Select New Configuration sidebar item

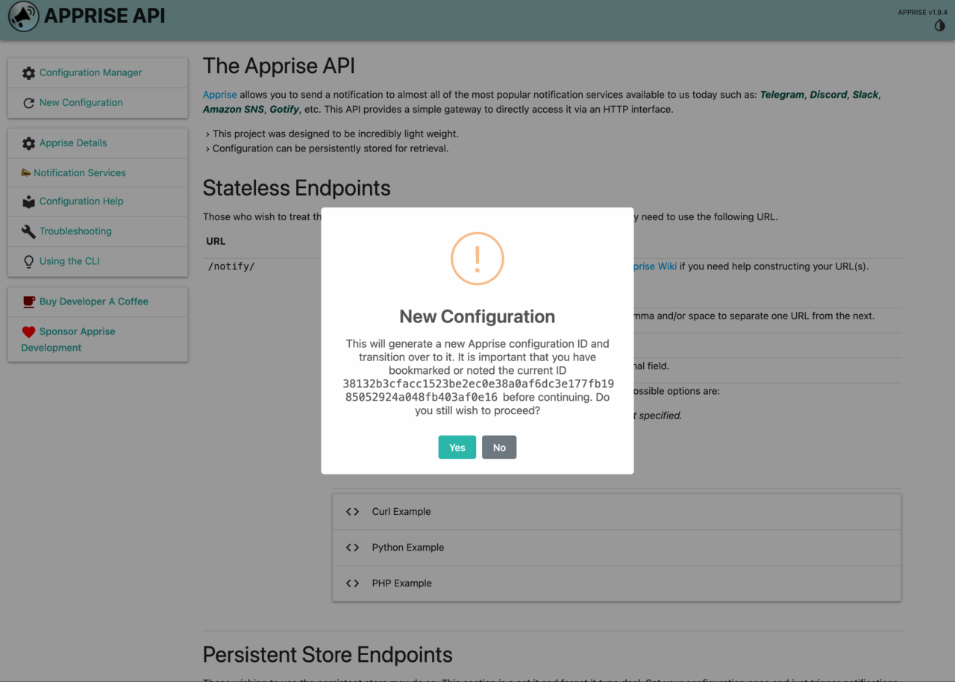pyautogui.click(x=98, y=103)
